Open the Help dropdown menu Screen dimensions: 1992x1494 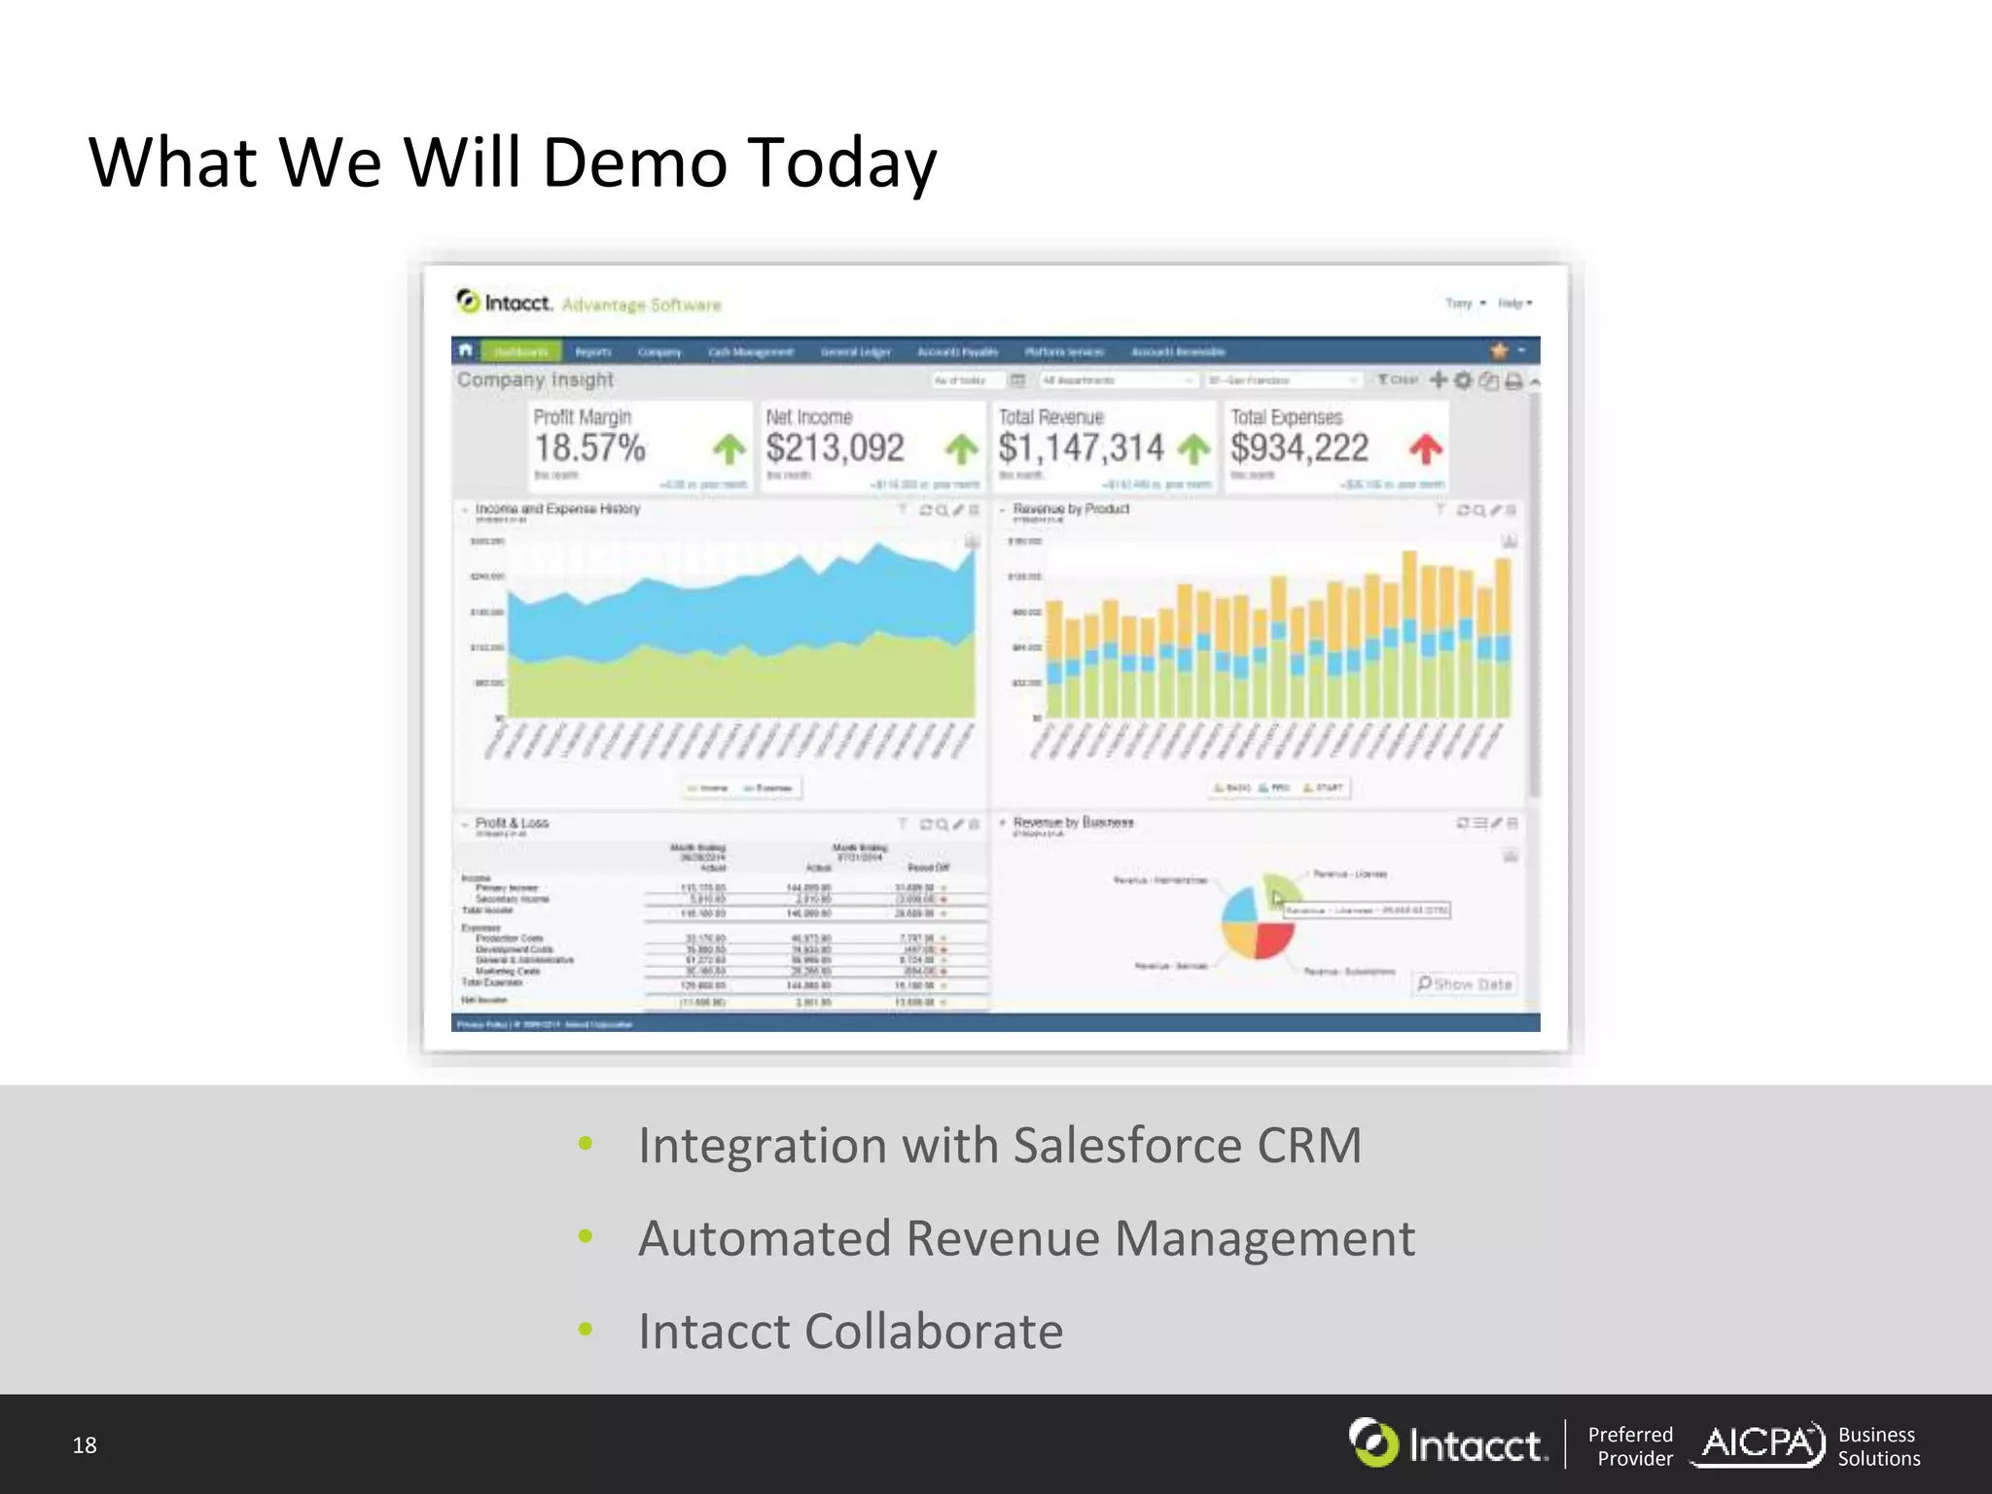pyautogui.click(x=1515, y=303)
